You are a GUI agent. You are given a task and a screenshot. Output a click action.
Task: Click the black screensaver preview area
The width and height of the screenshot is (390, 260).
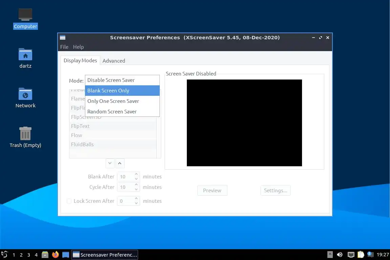(244, 123)
